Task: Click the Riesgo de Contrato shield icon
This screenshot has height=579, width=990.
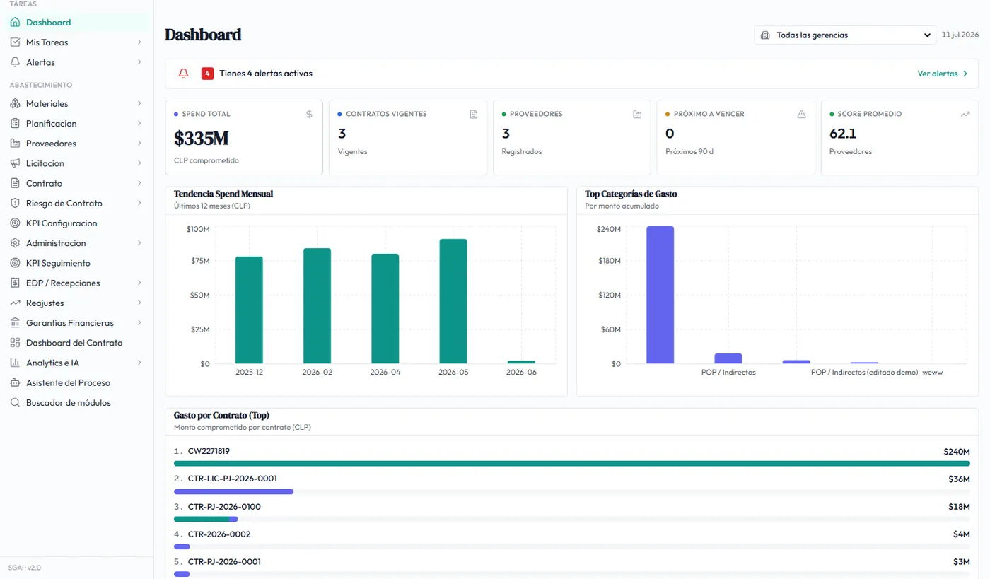Action: [x=15, y=203]
